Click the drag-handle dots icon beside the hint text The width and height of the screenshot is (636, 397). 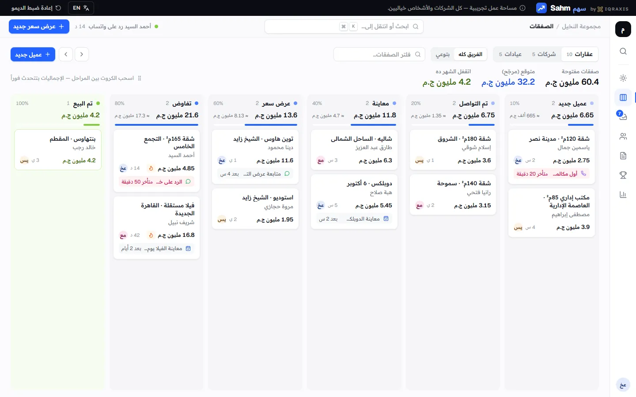click(x=140, y=78)
